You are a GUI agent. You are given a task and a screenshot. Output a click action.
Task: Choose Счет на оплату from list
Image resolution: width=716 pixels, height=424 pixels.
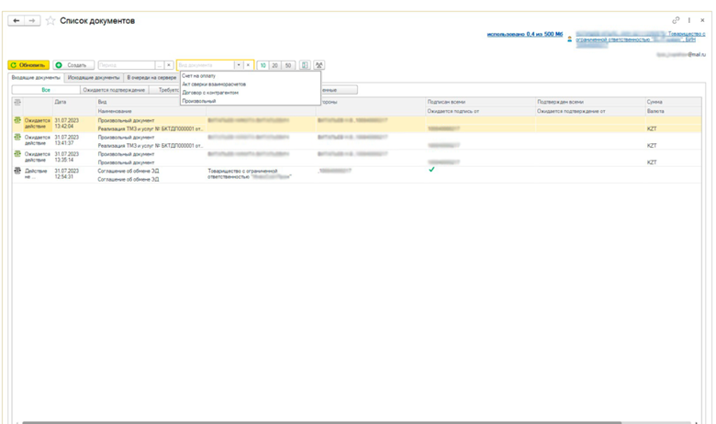pyautogui.click(x=198, y=75)
